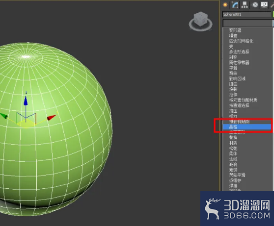Apply the 波浪 modifier
The height and width of the screenshot is (226, 274).
pos(233,164)
